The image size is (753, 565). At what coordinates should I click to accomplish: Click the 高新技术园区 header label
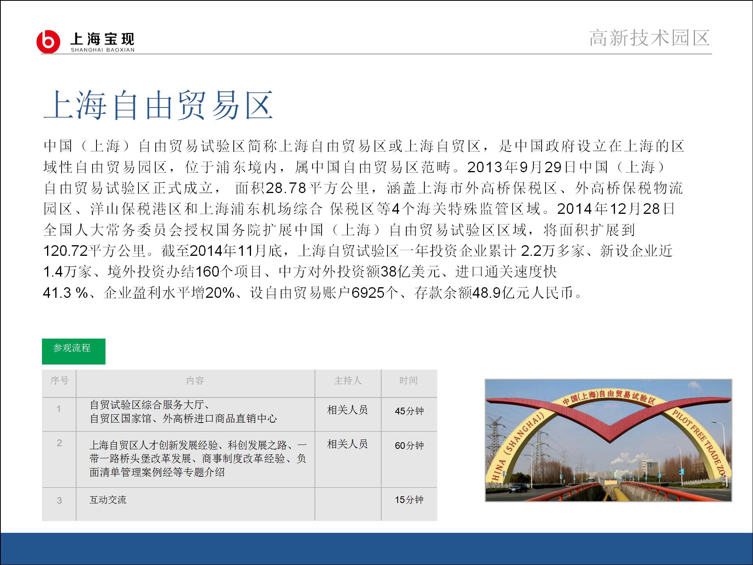pyautogui.click(x=649, y=38)
